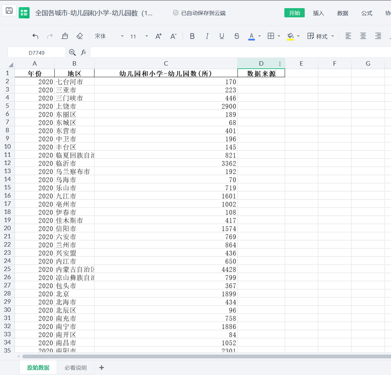The height and width of the screenshot is (375, 391).
Task: Open column D three-dot options
Action: point(280,64)
